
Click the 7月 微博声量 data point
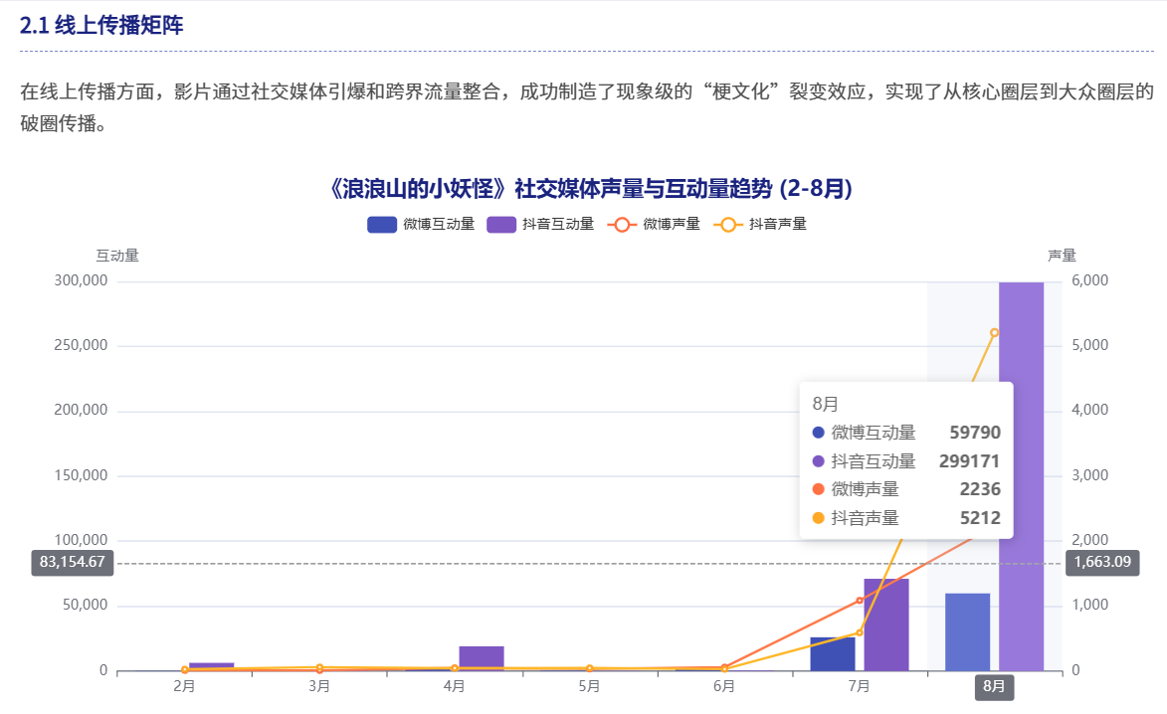pos(860,601)
